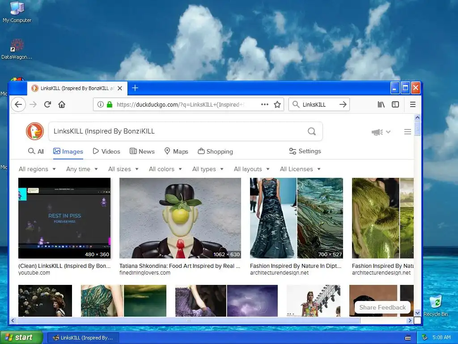Open the Recycle Bin desktop icon

436,306
